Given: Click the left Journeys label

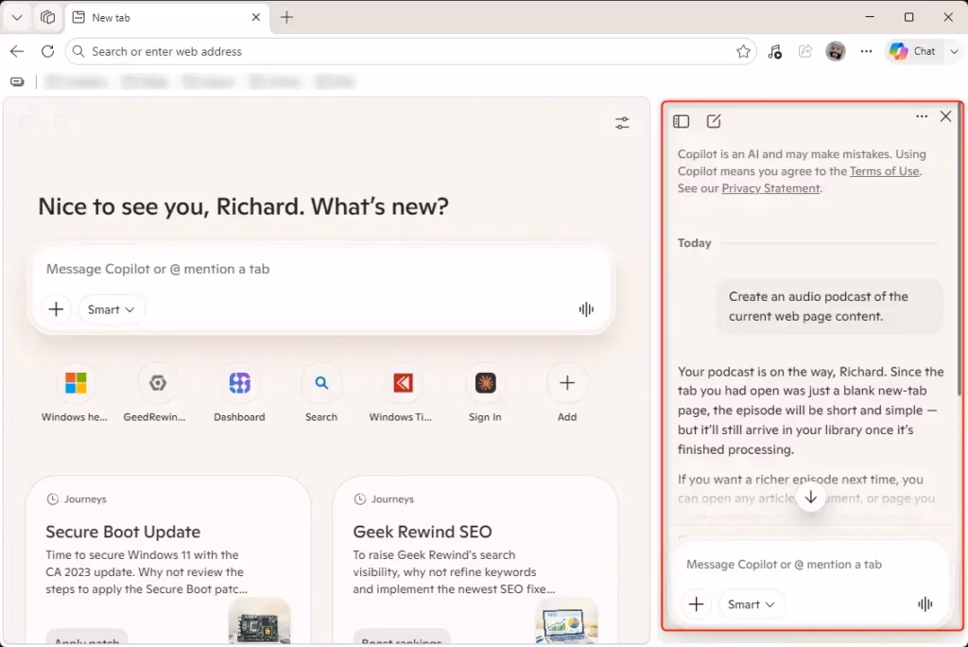Looking at the screenshot, I should coord(85,498).
